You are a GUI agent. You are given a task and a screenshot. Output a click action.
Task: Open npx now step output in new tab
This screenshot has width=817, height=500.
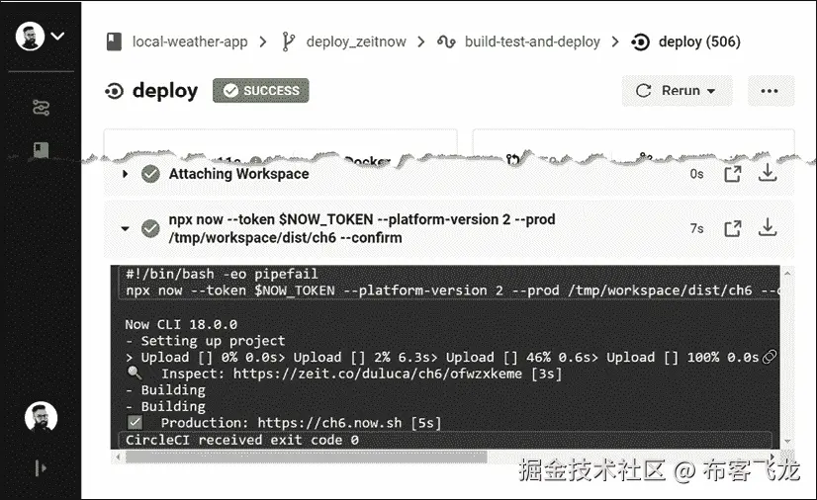click(x=733, y=228)
